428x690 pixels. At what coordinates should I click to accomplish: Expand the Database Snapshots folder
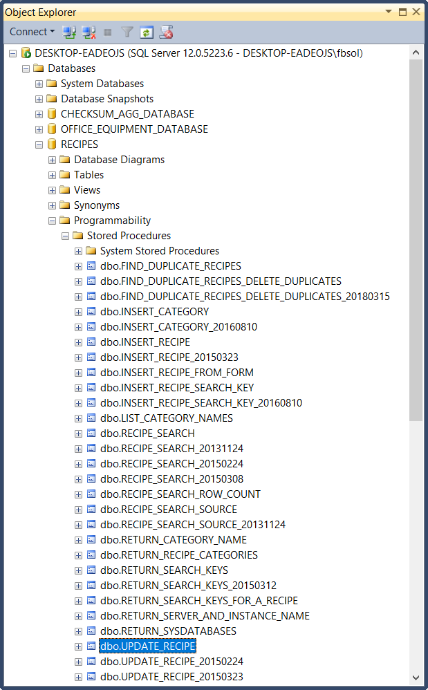coord(39,99)
